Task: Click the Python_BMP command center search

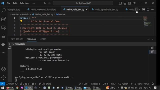Action: [x=83, y=3]
